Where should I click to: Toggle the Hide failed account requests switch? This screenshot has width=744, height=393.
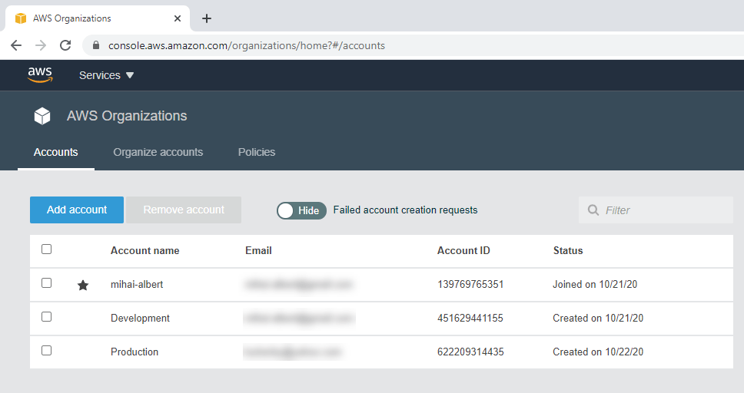click(x=301, y=210)
